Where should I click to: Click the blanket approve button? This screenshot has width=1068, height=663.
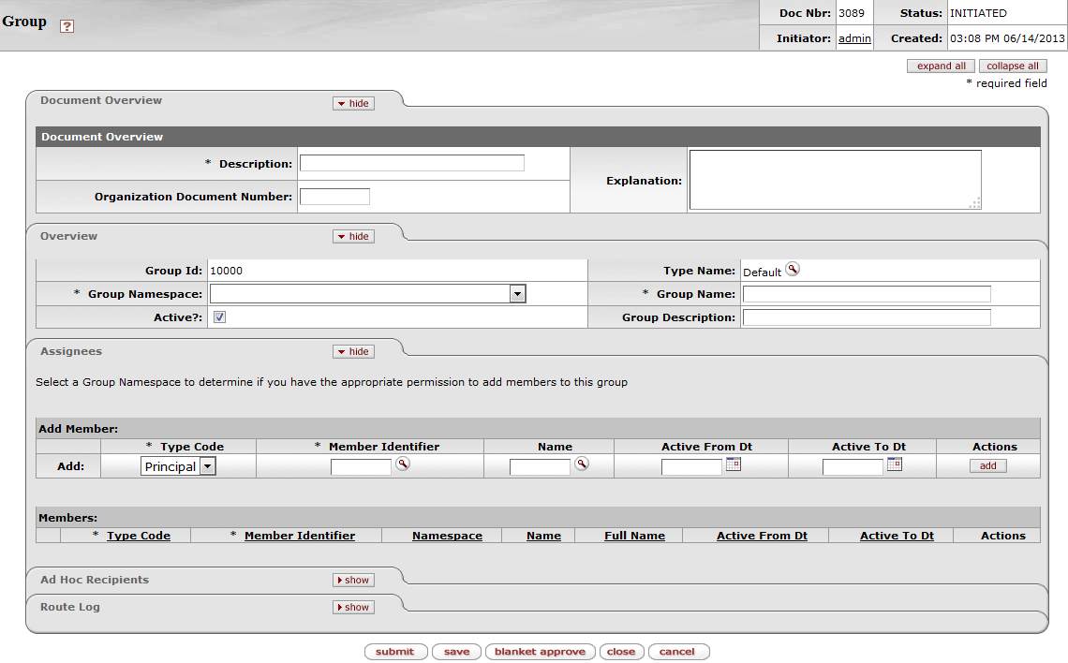[x=540, y=652]
